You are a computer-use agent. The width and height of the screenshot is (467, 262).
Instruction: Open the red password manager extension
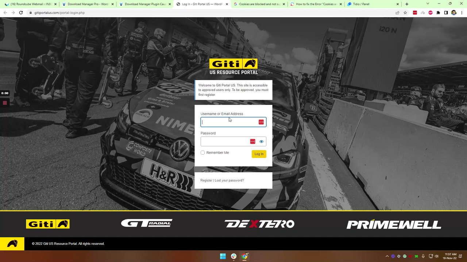click(x=415, y=12)
